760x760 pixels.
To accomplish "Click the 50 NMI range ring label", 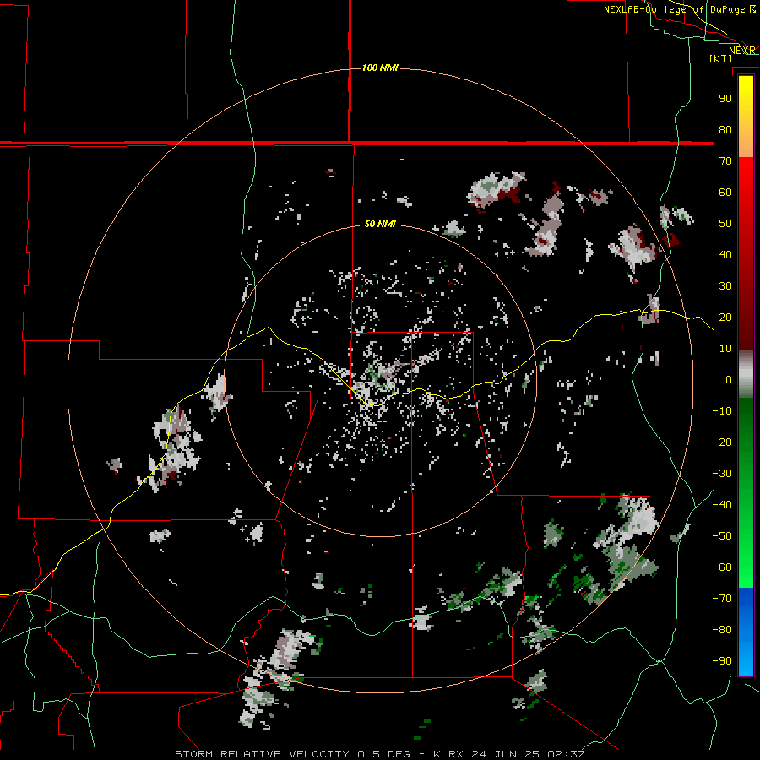I will click(380, 224).
